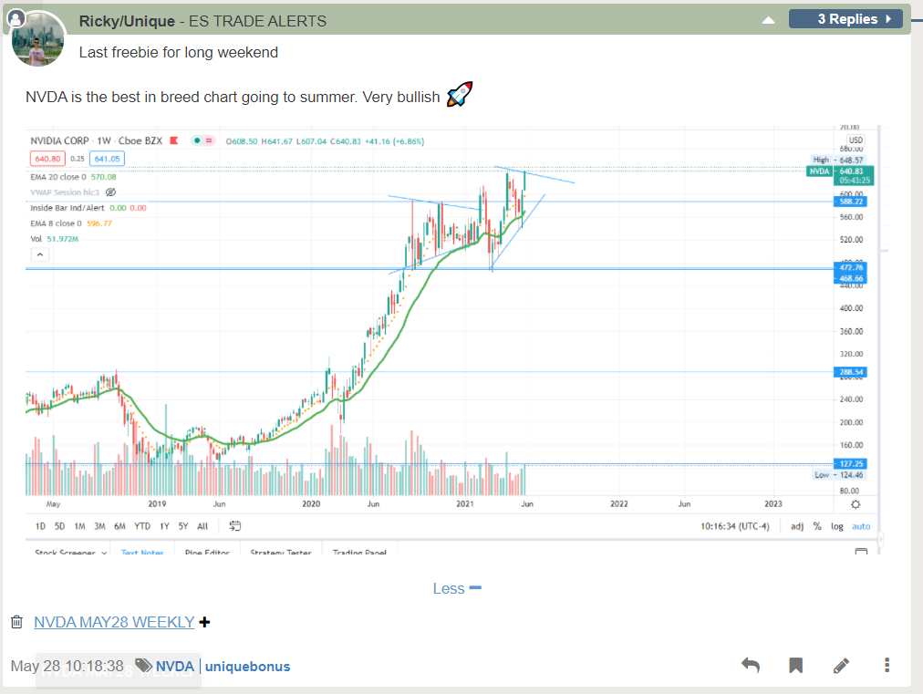Toggle log scale on chart
The height and width of the screenshot is (694, 923).
836,526
